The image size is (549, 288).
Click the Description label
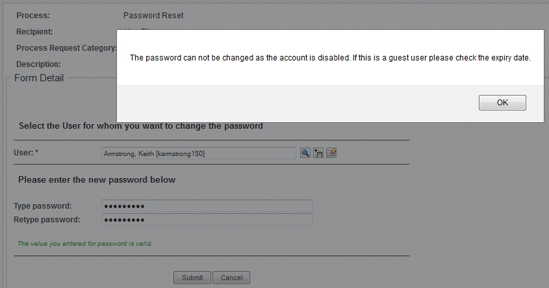[38, 64]
